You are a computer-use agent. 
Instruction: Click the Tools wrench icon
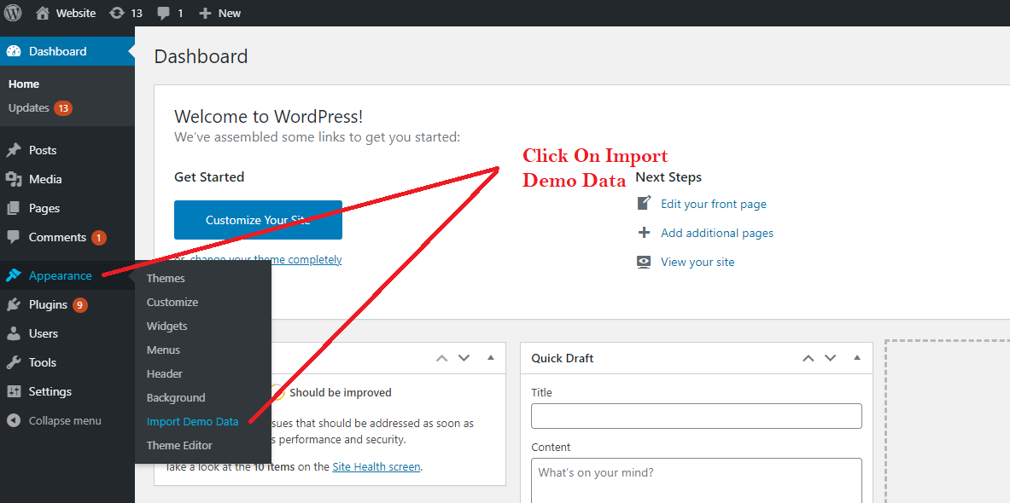(x=14, y=363)
